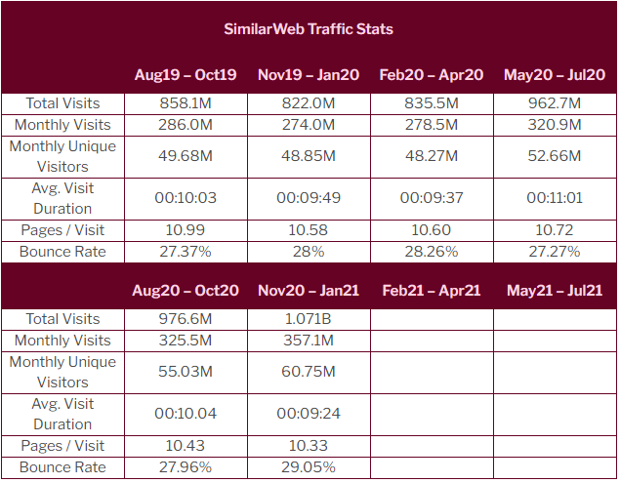Select the Nov19 – Jan20 column header
The image size is (620, 483).
click(309, 75)
